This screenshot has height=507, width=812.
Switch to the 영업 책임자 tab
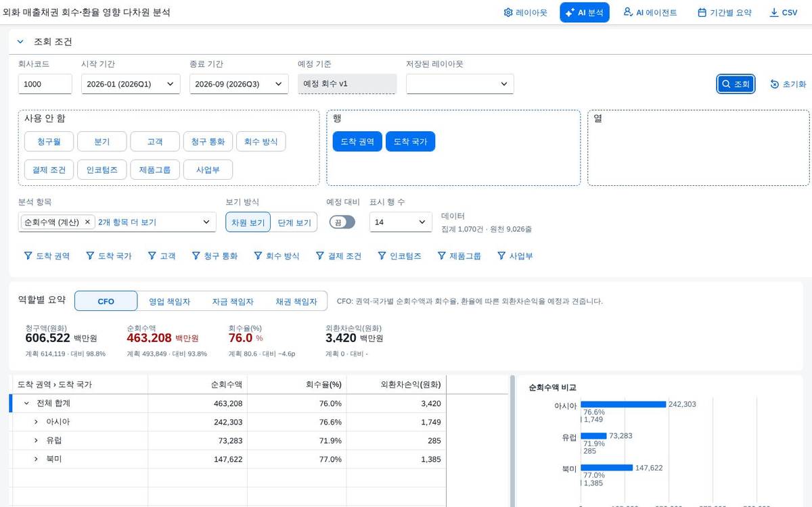pyautogui.click(x=169, y=301)
